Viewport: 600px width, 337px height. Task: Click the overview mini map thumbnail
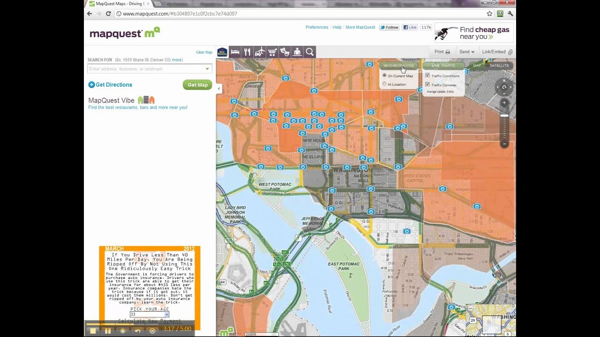491,320
